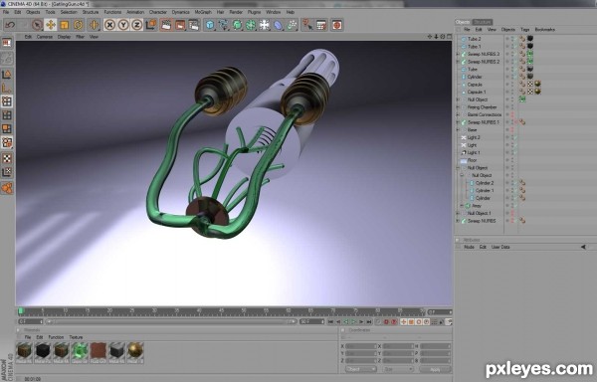Open the viewport Cameras menu
597x382 pixels.
click(45, 37)
